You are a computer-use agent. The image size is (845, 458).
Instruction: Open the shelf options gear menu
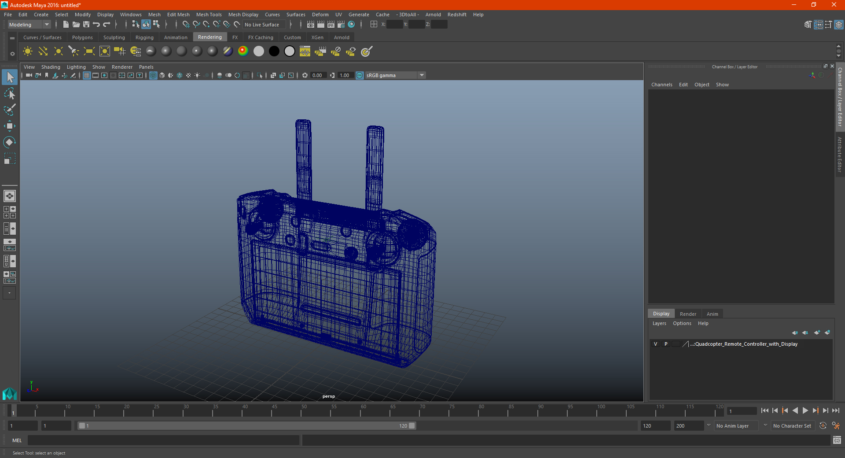pyautogui.click(x=12, y=54)
